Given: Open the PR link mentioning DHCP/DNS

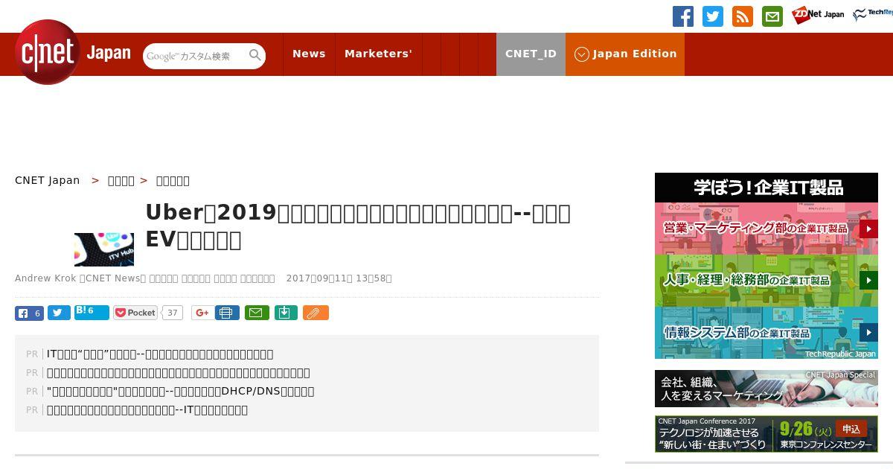Looking at the screenshot, I should click(181, 392).
